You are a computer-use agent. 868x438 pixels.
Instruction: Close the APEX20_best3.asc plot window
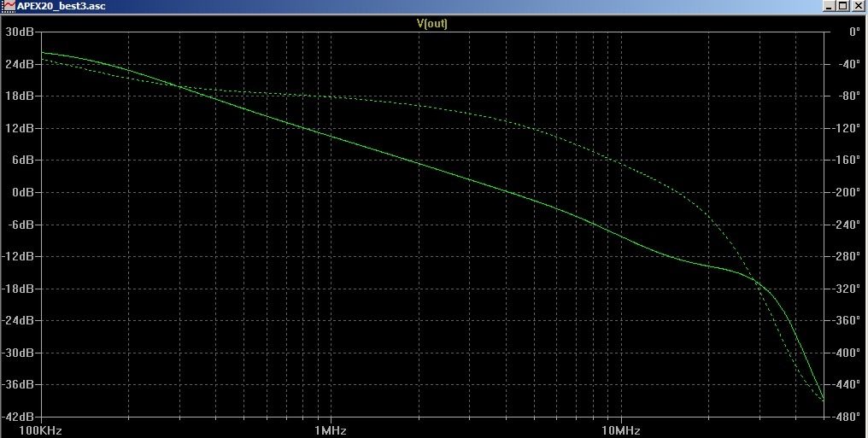[x=858, y=6]
